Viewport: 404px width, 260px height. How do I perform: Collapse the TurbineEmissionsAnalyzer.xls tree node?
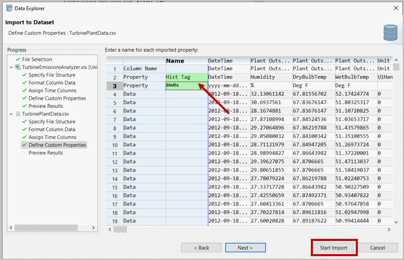coord(11,67)
